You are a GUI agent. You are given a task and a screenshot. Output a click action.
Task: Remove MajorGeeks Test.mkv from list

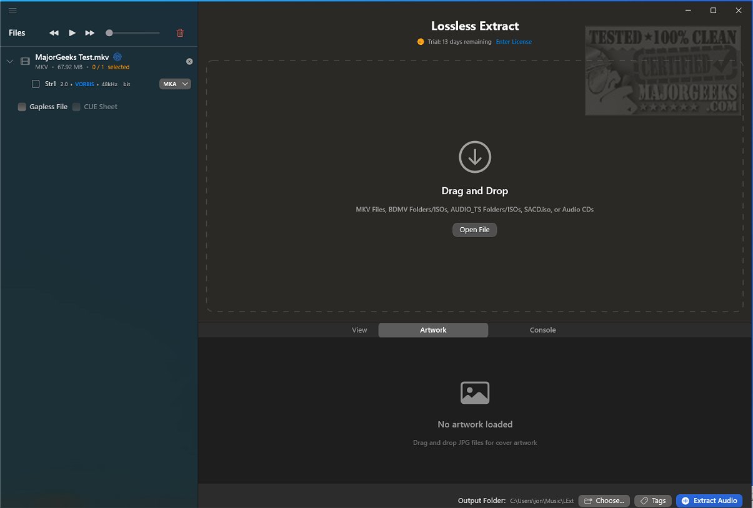(x=189, y=61)
